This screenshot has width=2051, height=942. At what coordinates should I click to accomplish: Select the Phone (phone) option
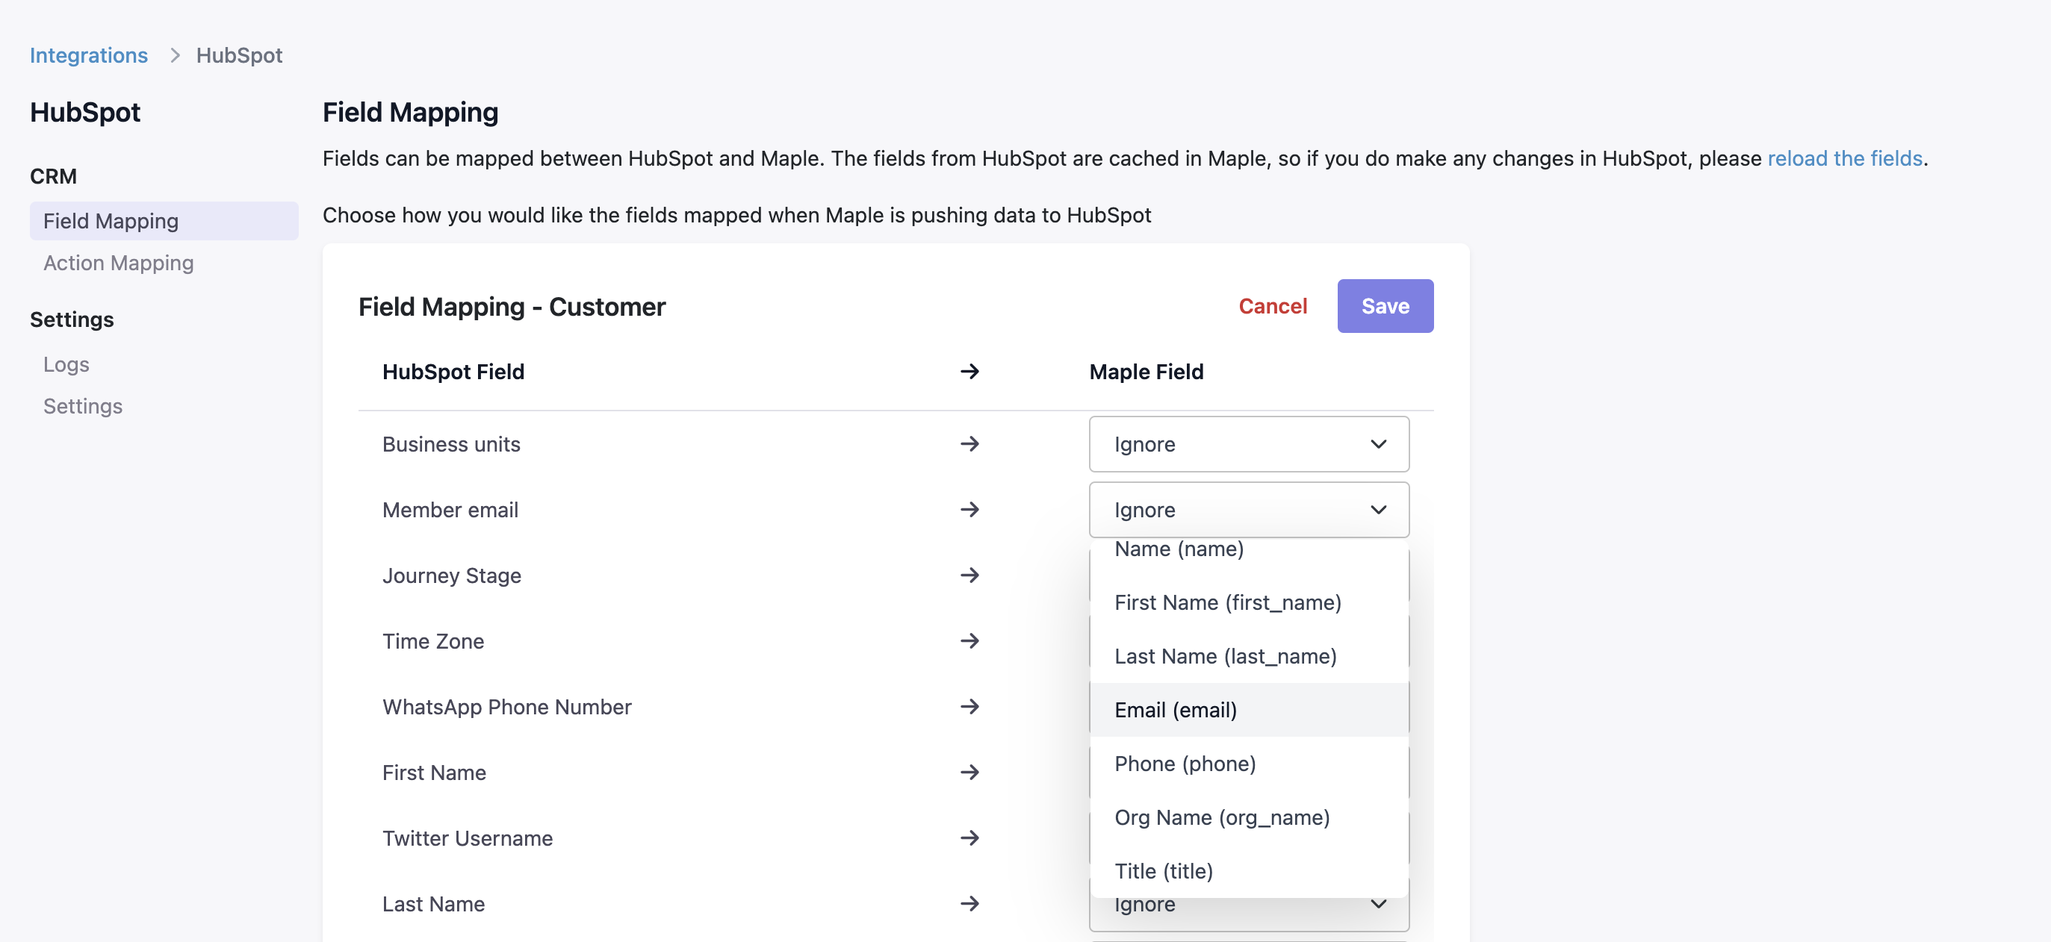point(1185,764)
